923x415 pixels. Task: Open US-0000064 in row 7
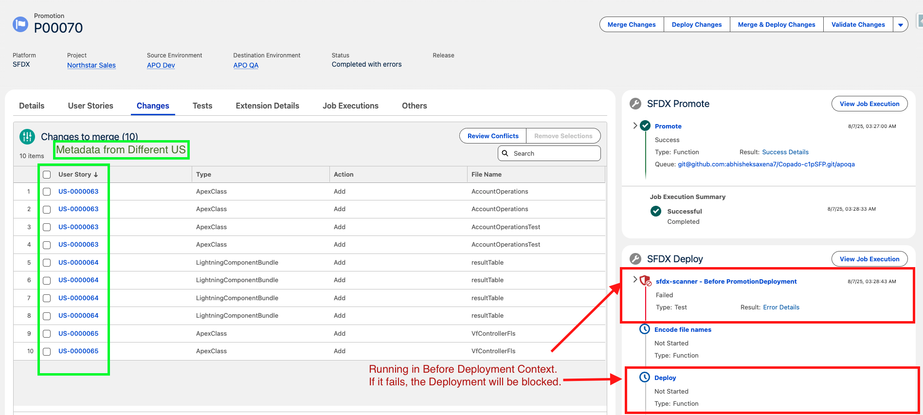pos(78,298)
